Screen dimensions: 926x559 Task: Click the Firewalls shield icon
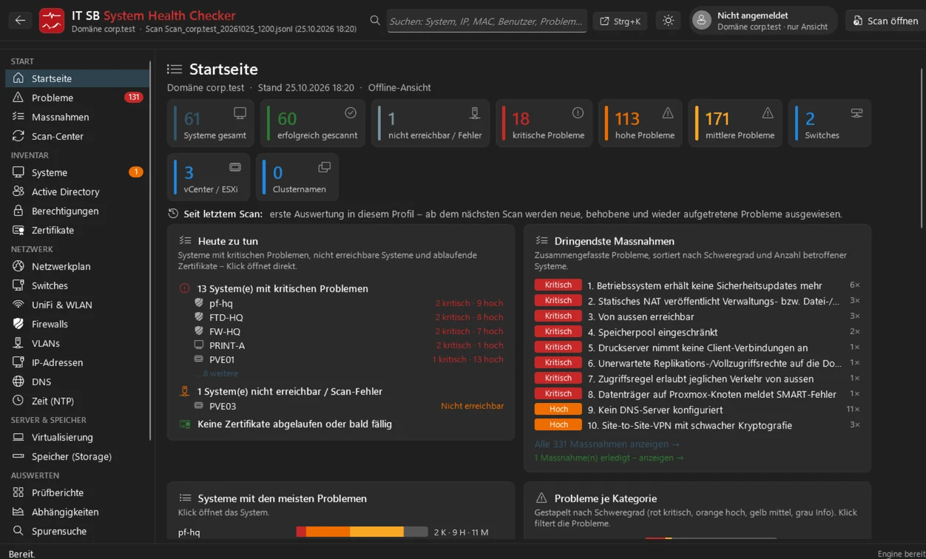(x=18, y=324)
